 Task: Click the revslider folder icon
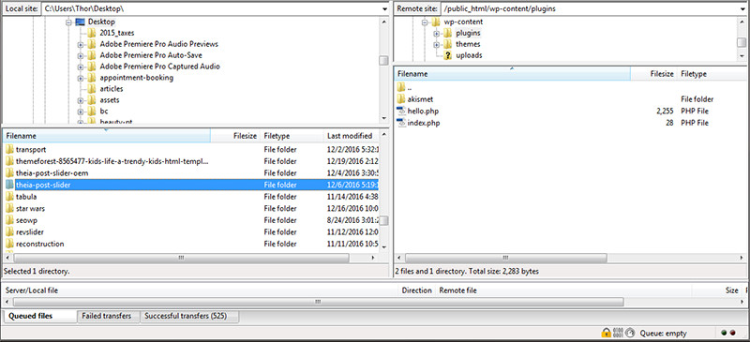click(x=9, y=232)
